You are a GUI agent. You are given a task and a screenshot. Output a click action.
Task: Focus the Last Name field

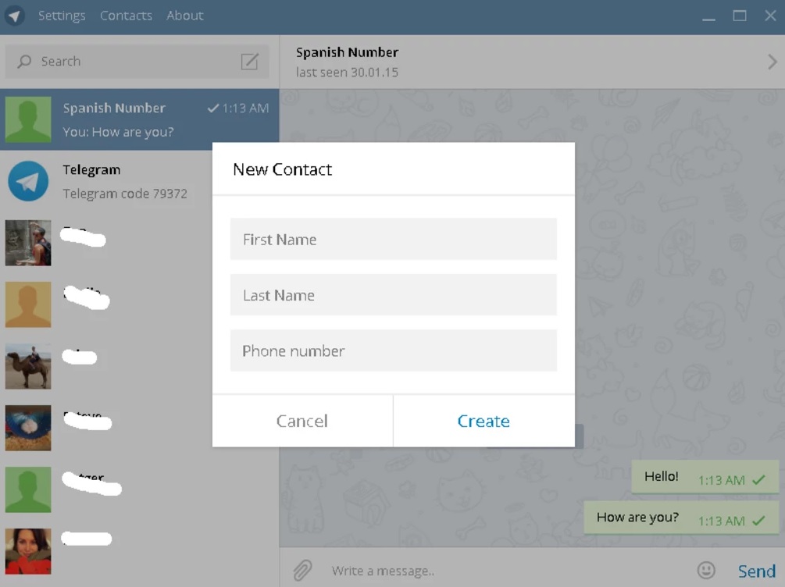[x=393, y=295]
